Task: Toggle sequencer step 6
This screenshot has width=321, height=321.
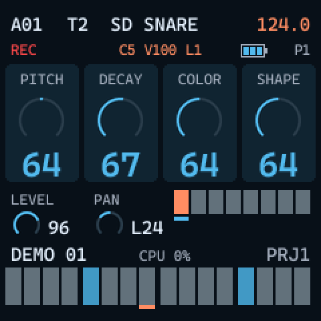Action: [x=110, y=286]
